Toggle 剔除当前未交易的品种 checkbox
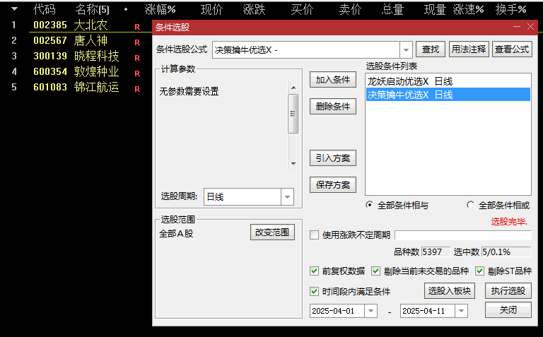The height and width of the screenshot is (337, 543). pos(375,271)
